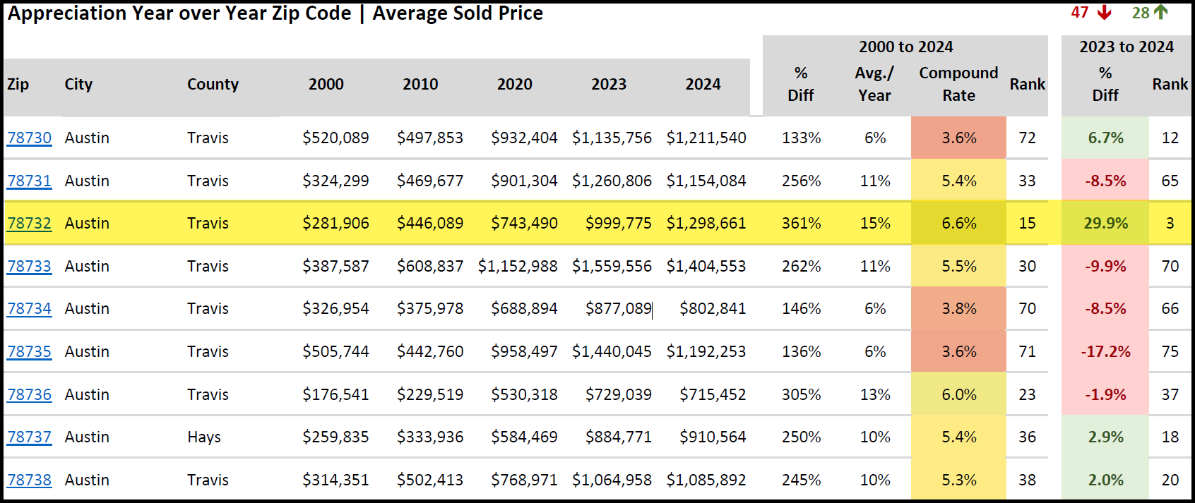This screenshot has width=1195, height=503.
Task: Select the Zip column header
Action: pyautogui.click(x=18, y=84)
